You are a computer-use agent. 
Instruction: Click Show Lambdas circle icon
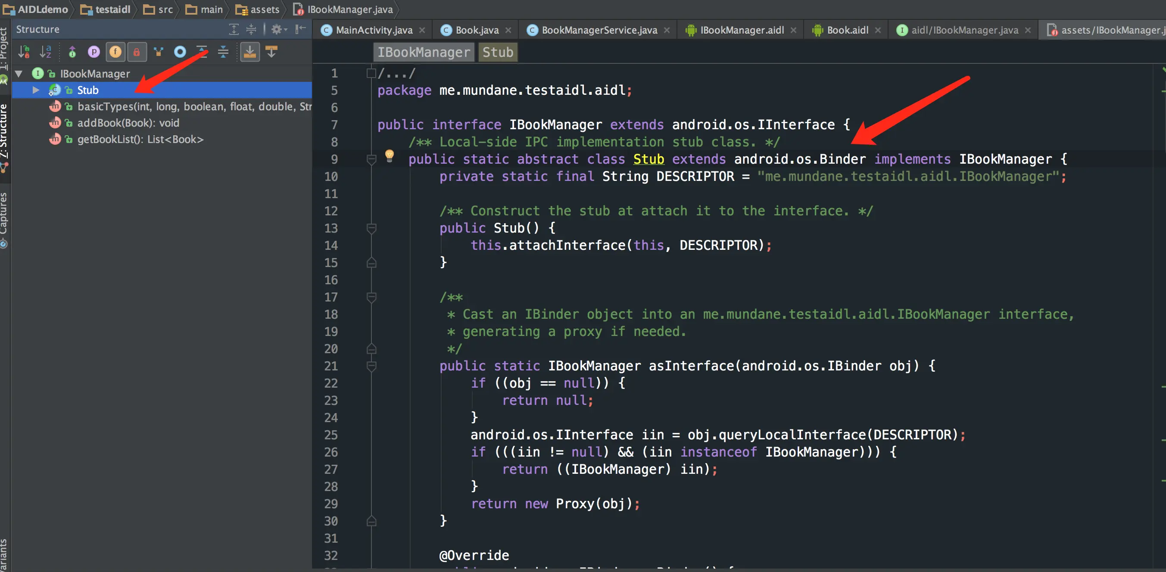[180, 52]
